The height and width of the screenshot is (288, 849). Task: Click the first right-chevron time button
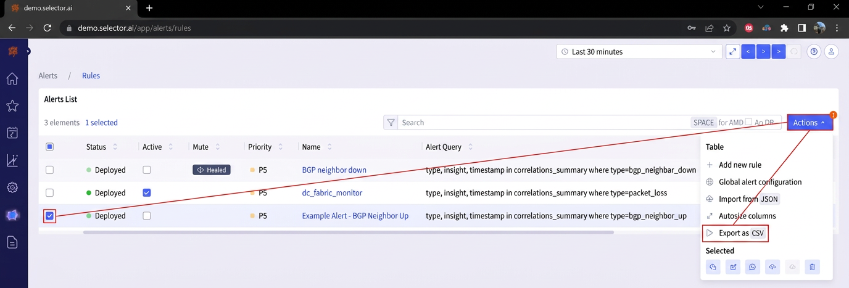(763, 52)
